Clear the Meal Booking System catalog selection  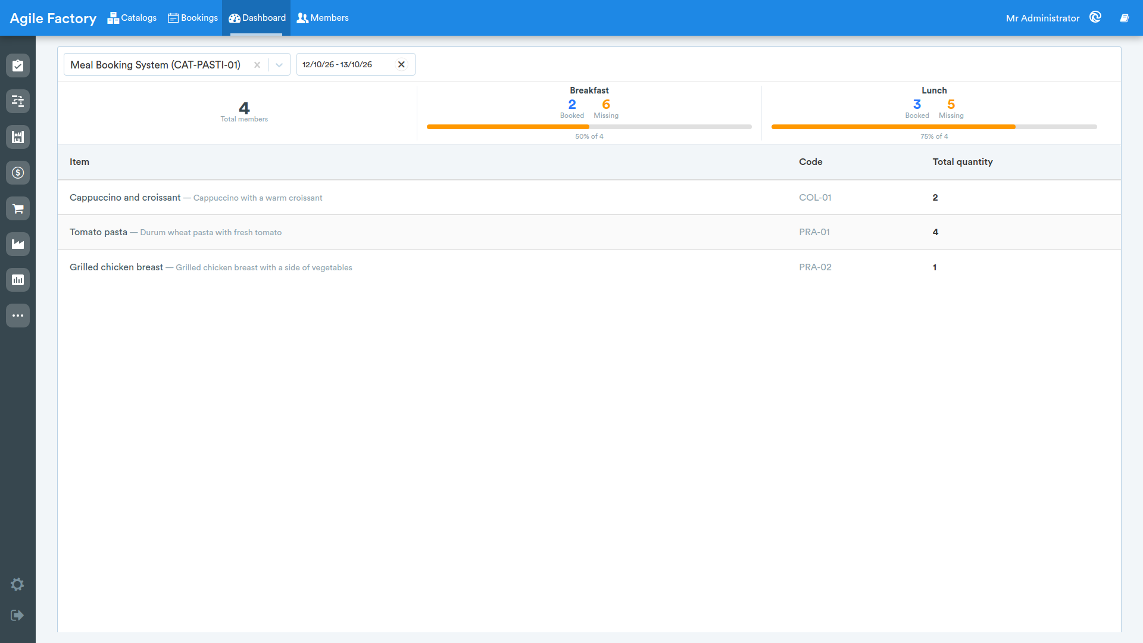click(x=257, y=65)
